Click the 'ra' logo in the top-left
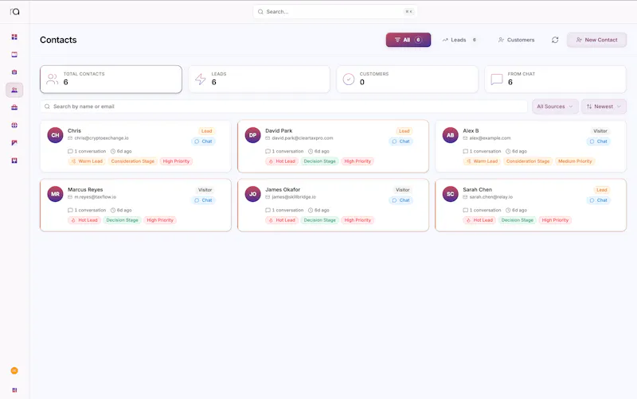 [14, 12]
